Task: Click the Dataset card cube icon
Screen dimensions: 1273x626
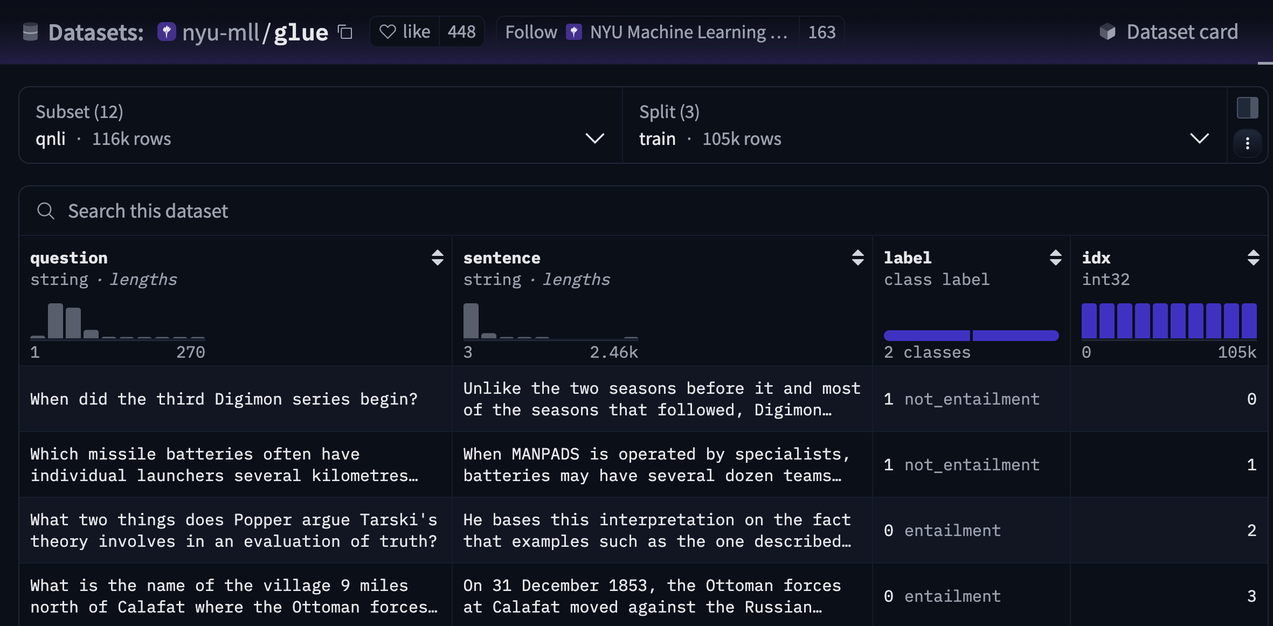Action: tap(1107, 32)
